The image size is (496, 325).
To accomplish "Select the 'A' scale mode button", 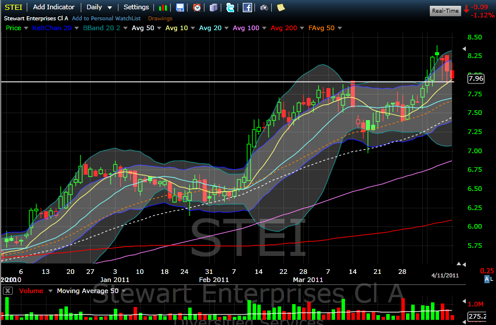I will coord(487,279).
